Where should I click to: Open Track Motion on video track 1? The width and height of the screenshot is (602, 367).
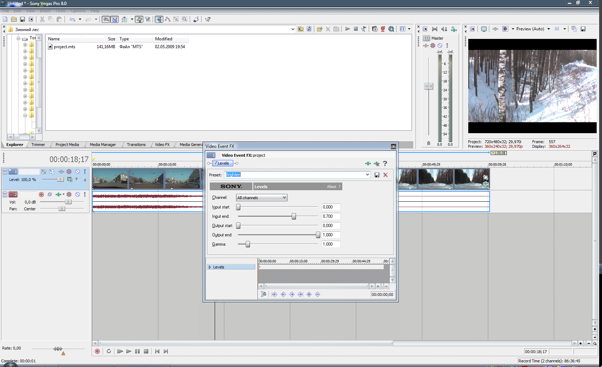(52, 172)
